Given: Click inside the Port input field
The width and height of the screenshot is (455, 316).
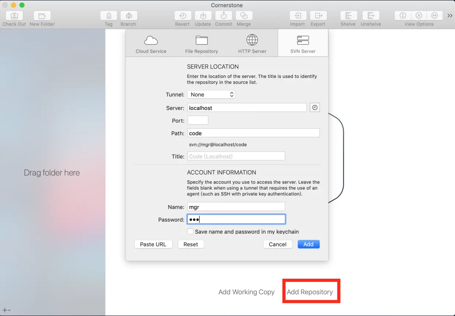Looking at the screenshot, I should (x=198, y=120).
